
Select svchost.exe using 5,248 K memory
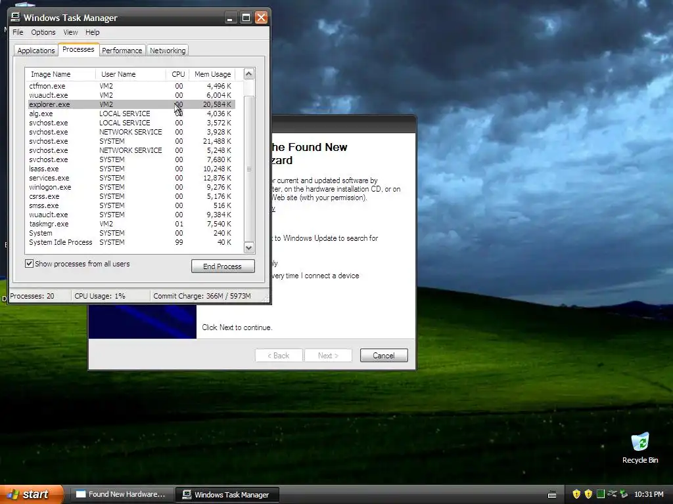131,150
